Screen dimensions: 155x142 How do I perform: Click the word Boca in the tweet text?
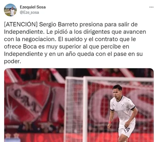30,47
